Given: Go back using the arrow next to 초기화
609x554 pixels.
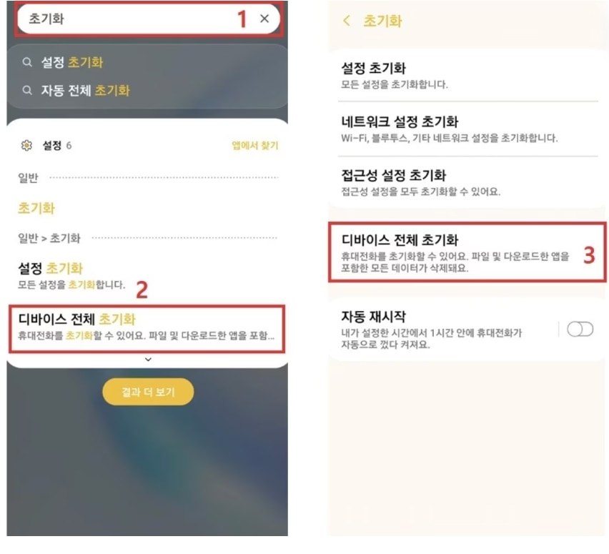Looking at the screenshot, I should click(x=347, y=21).
